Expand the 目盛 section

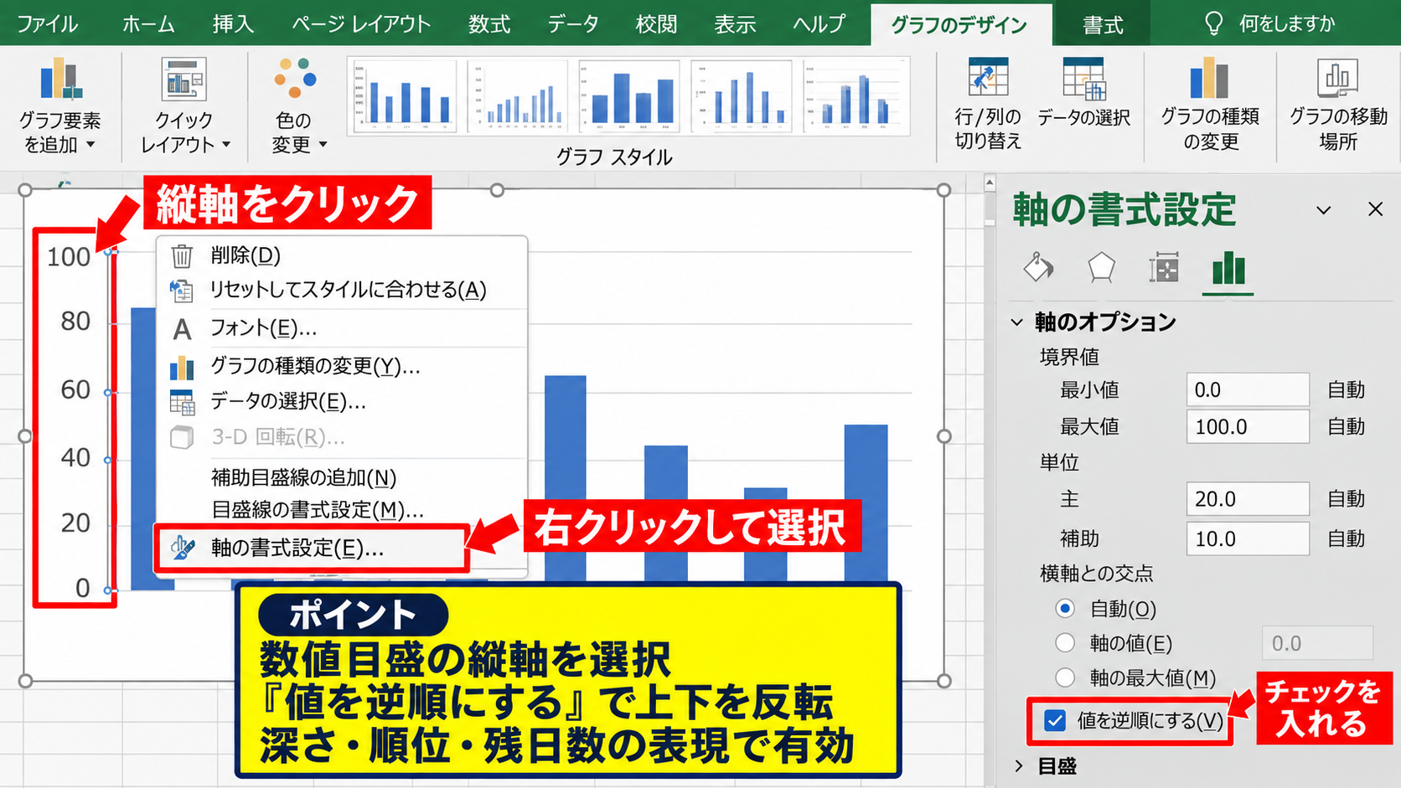tap(1018, 765)
